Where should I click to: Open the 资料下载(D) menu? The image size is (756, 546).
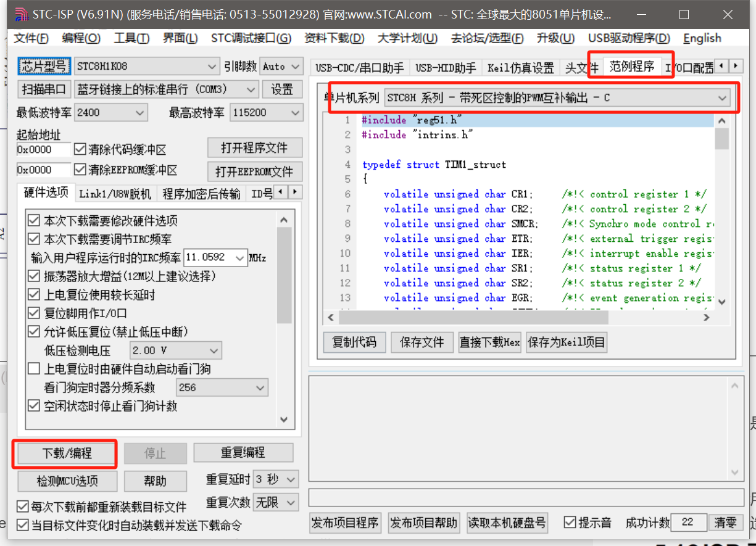tap(334, 38)
